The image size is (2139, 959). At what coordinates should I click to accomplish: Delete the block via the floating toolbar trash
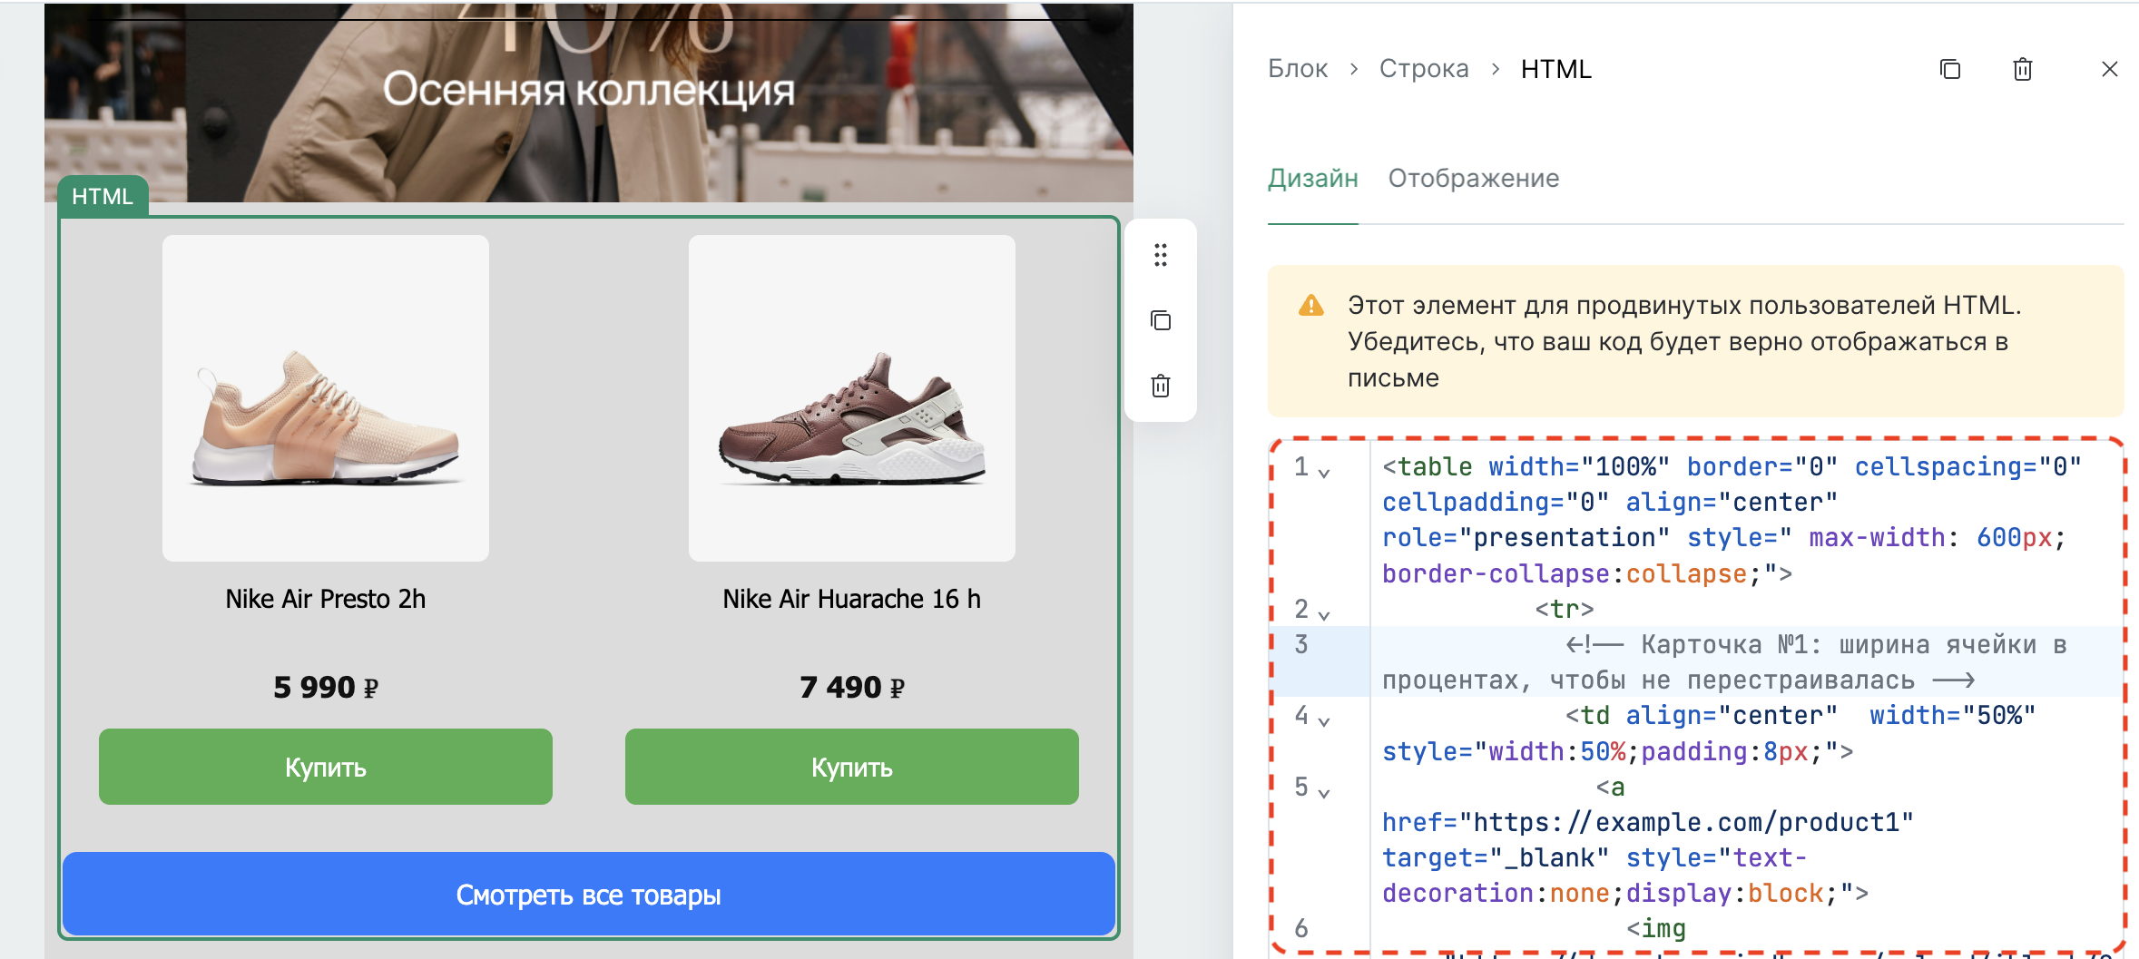click(1161, 386)
